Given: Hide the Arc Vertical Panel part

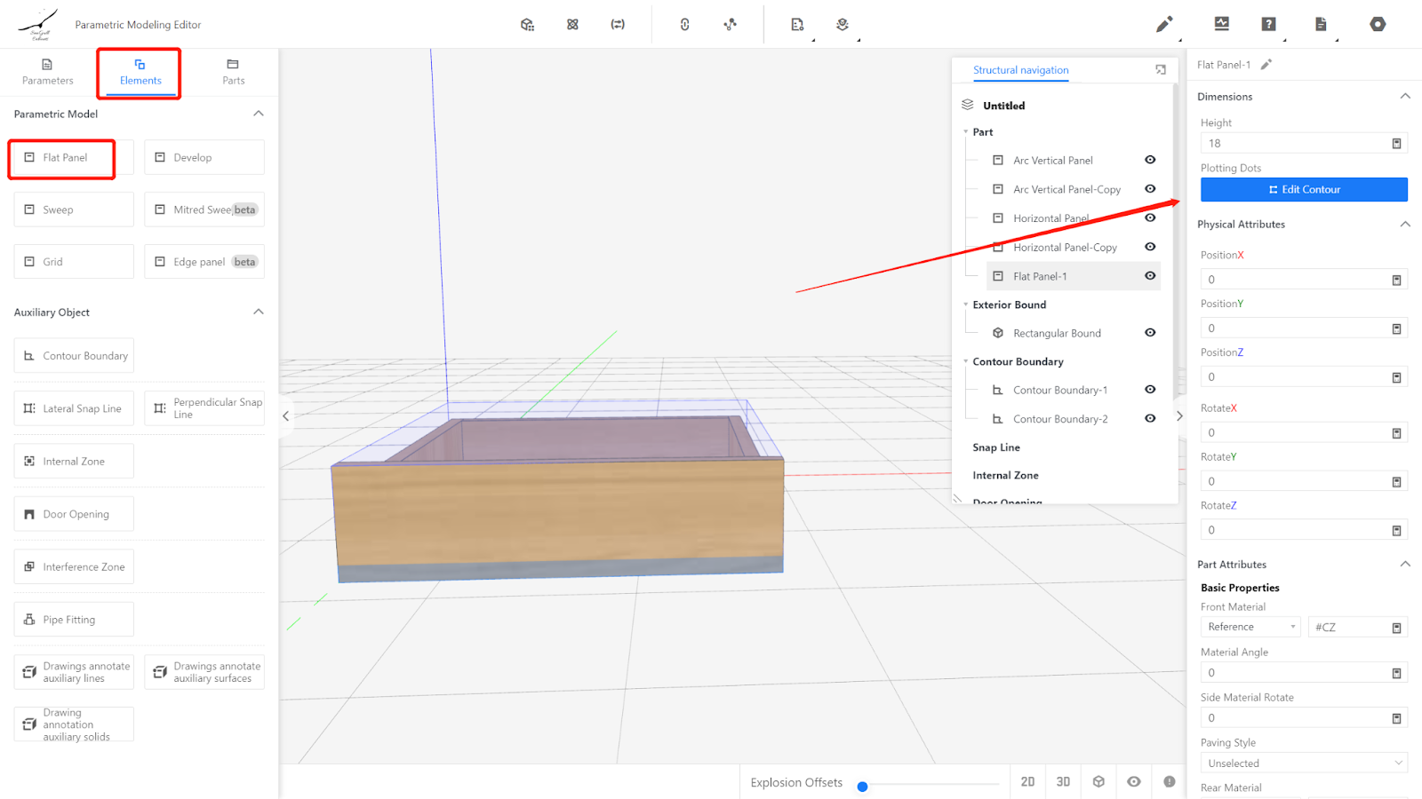Looking at the screenshot, I should (1150, 161).
